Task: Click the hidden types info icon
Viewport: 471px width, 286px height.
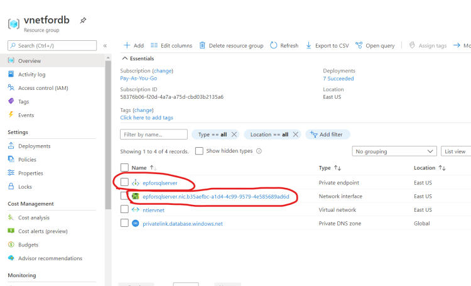Action: tap(259, 151)
